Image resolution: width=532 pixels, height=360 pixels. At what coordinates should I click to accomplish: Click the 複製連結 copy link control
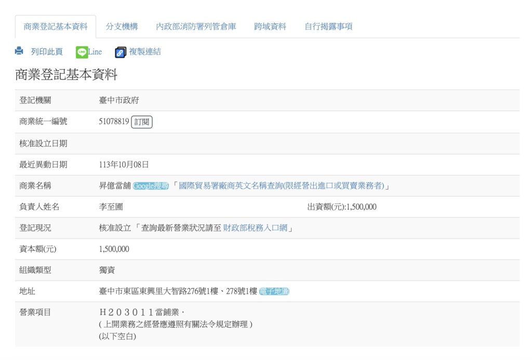click(144, 51)
